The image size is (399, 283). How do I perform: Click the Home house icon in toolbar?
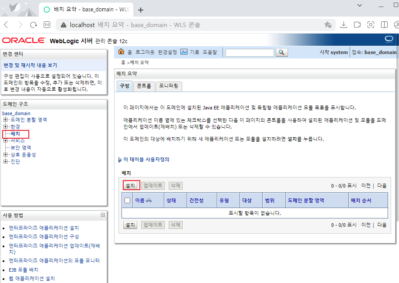[121, 52]
